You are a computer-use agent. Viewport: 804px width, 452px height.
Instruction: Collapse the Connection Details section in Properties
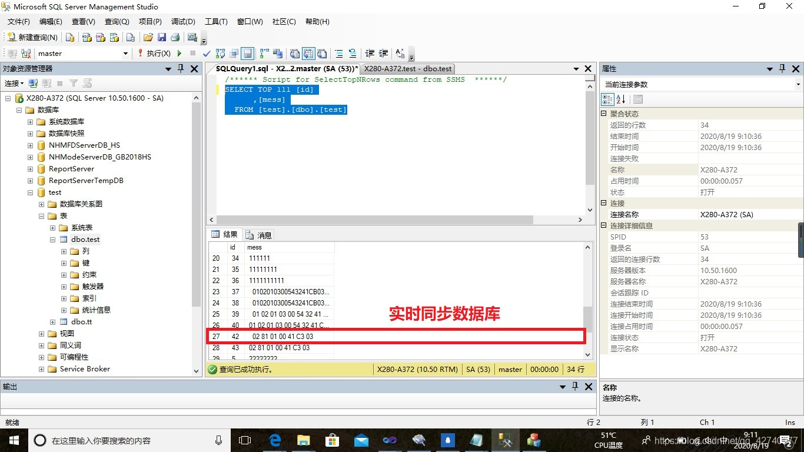(604, 225)
